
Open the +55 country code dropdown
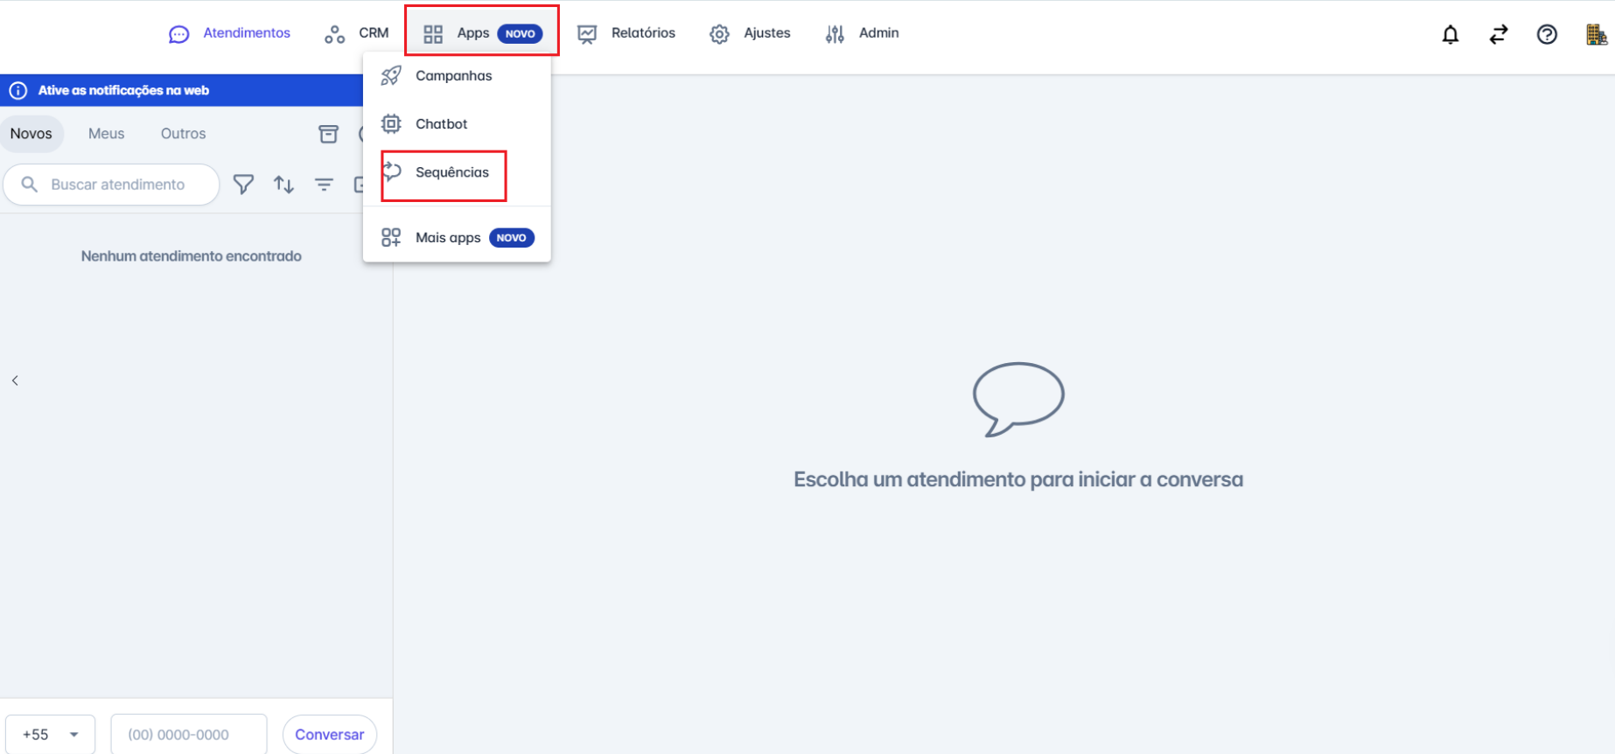51,734
